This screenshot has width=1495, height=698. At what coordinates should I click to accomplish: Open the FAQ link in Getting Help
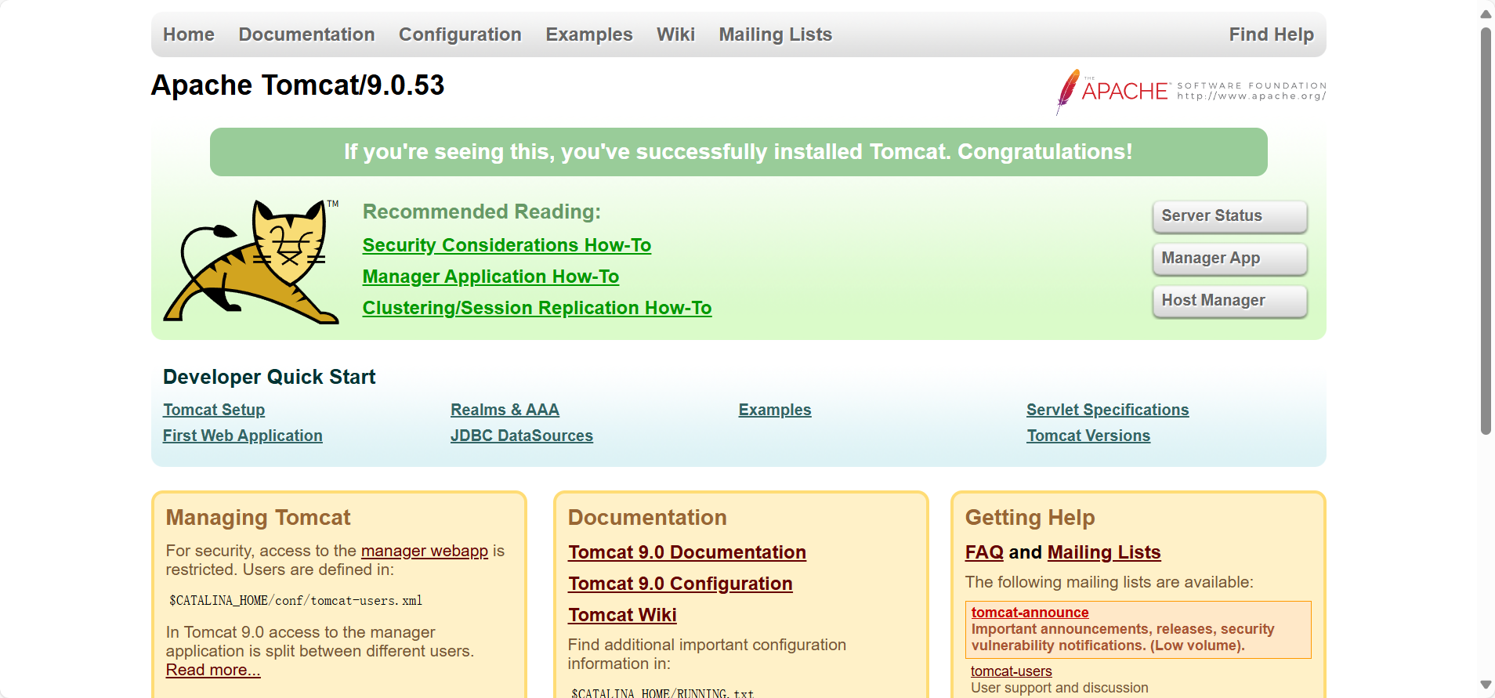coord(984,552)
